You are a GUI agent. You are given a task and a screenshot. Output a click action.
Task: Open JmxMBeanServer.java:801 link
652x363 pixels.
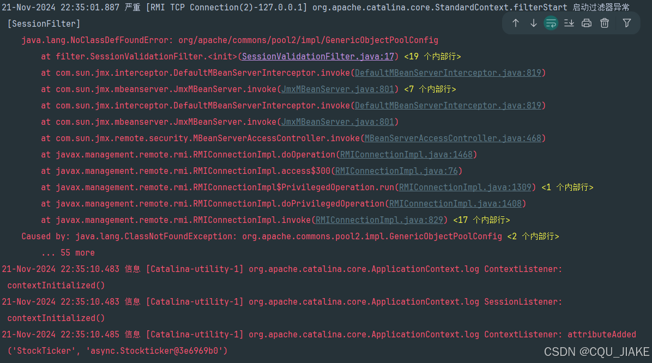(337, 89)
